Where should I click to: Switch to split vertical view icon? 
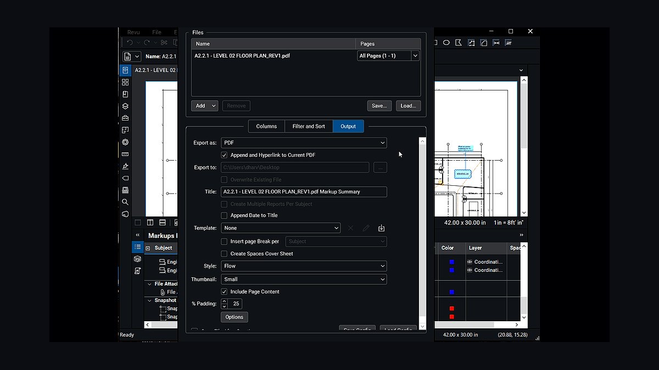click(150, 223)
